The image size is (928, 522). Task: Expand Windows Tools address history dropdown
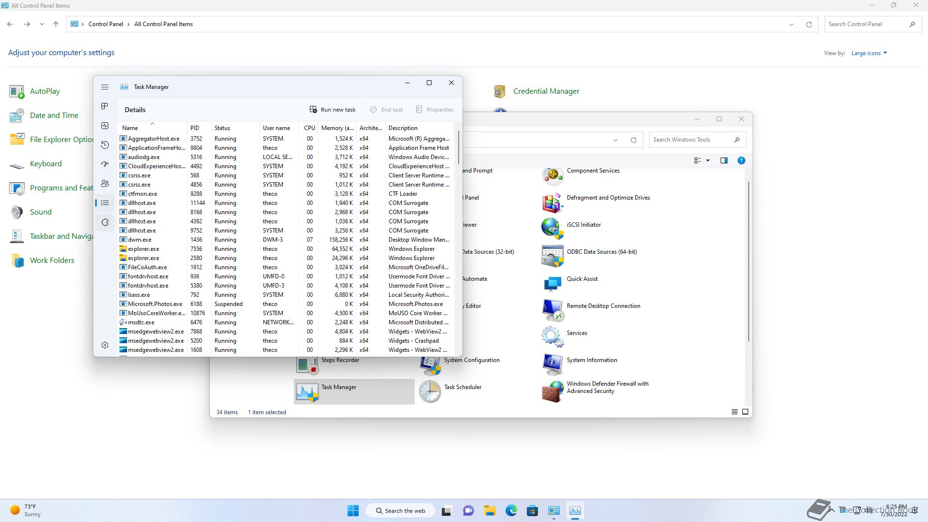coord(616,140)
